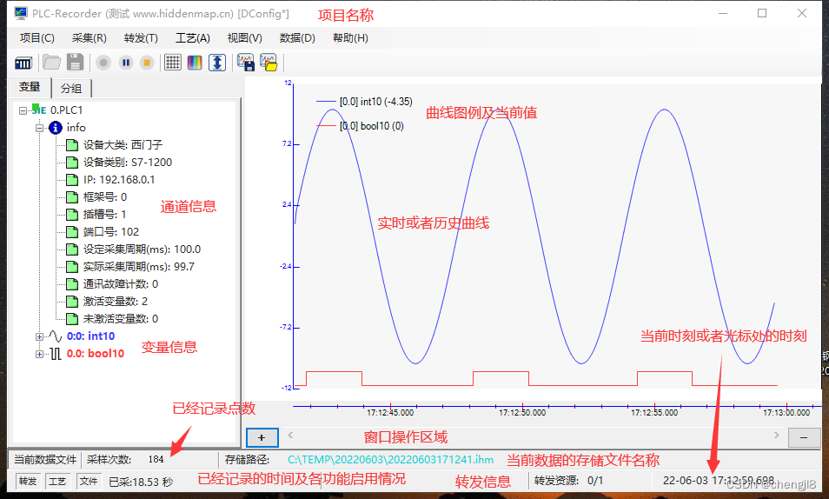Open the 项目(C) menu

click(x=37, y=38)
